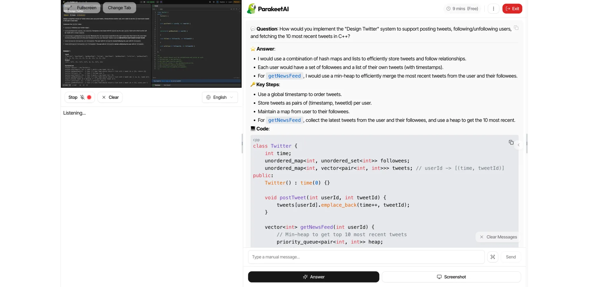The image size is (589, 287).
Task: Collapse the side panel chevron arrow
Action: [x=519, y=145]
